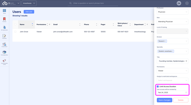Filter the Department column
Screen dimensions: 191x105
(147, 24)
